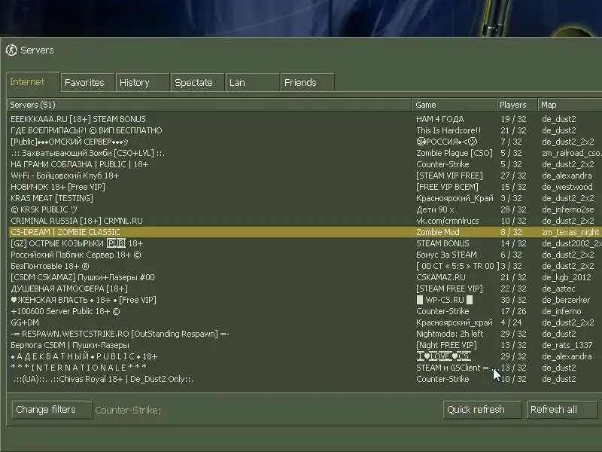Select НОВИЧОК 18+ [Free VIP] server
602x452 pixels.
click(x=305, y=187)
